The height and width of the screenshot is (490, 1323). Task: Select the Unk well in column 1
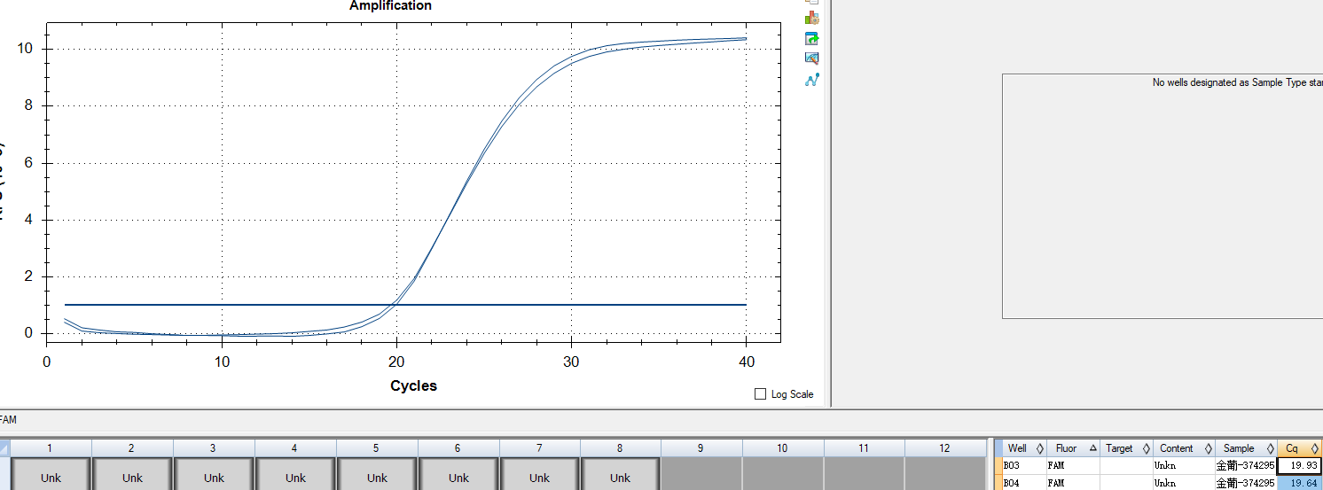[x=51, y=474]
